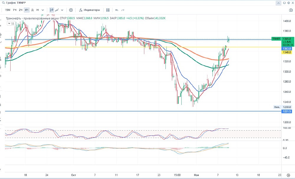Select the 1Ч timeframe
295x179 pixels.
14,10
